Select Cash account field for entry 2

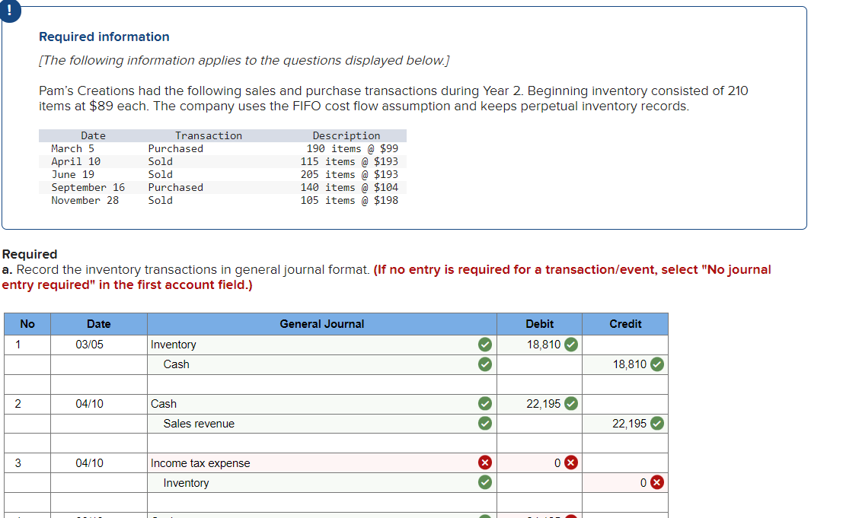coord(321,404)
